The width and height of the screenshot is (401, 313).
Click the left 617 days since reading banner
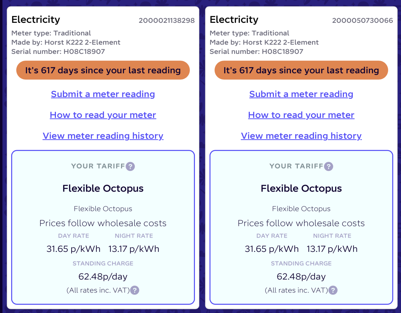tap(103, 70)
